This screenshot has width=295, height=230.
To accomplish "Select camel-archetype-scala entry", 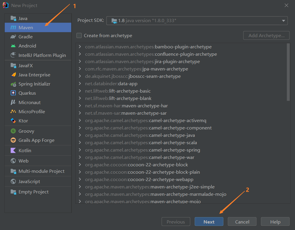I will pos(141,143).
